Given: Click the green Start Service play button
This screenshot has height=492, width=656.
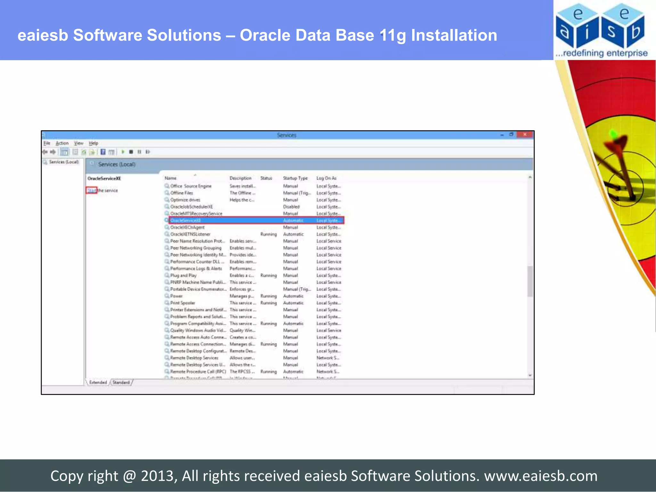Looking at the screenshot, I should 123,152.
